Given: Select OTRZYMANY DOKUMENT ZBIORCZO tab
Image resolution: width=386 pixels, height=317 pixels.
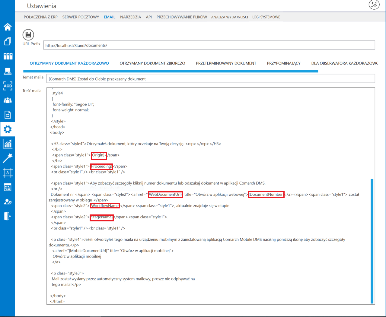Looking at the screenshot, I should (x=152, y=63).
